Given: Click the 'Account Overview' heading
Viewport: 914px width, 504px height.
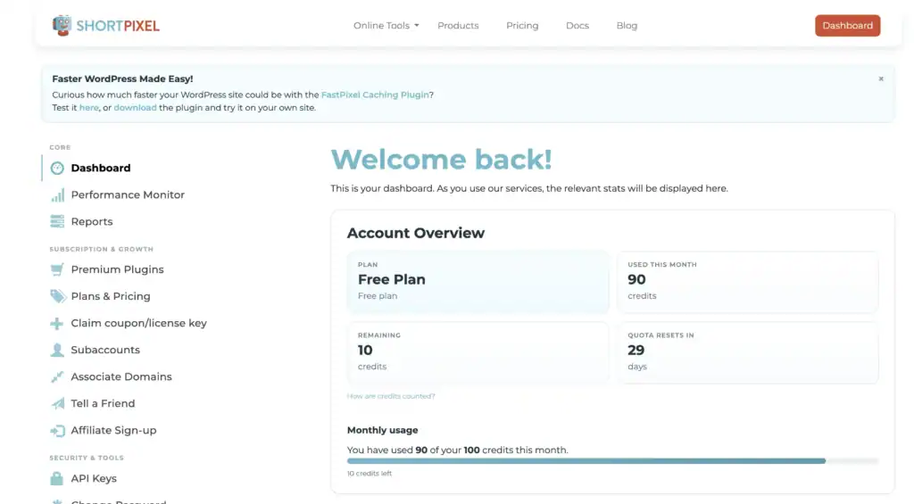Looking at the screenshot, I should [416, 233].
